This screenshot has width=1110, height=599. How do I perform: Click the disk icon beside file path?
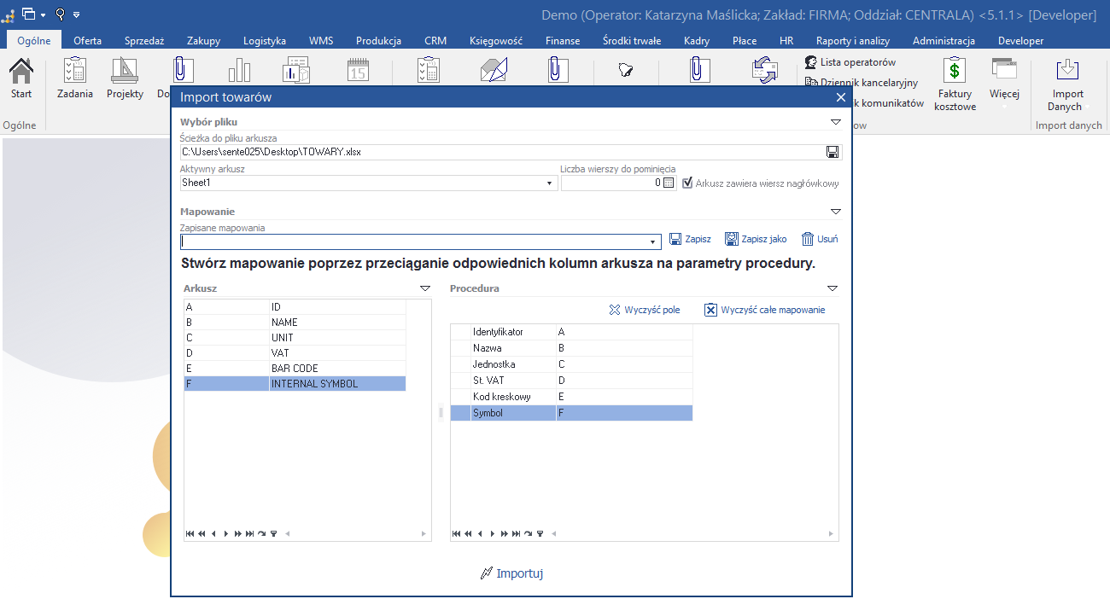(832, 152)
